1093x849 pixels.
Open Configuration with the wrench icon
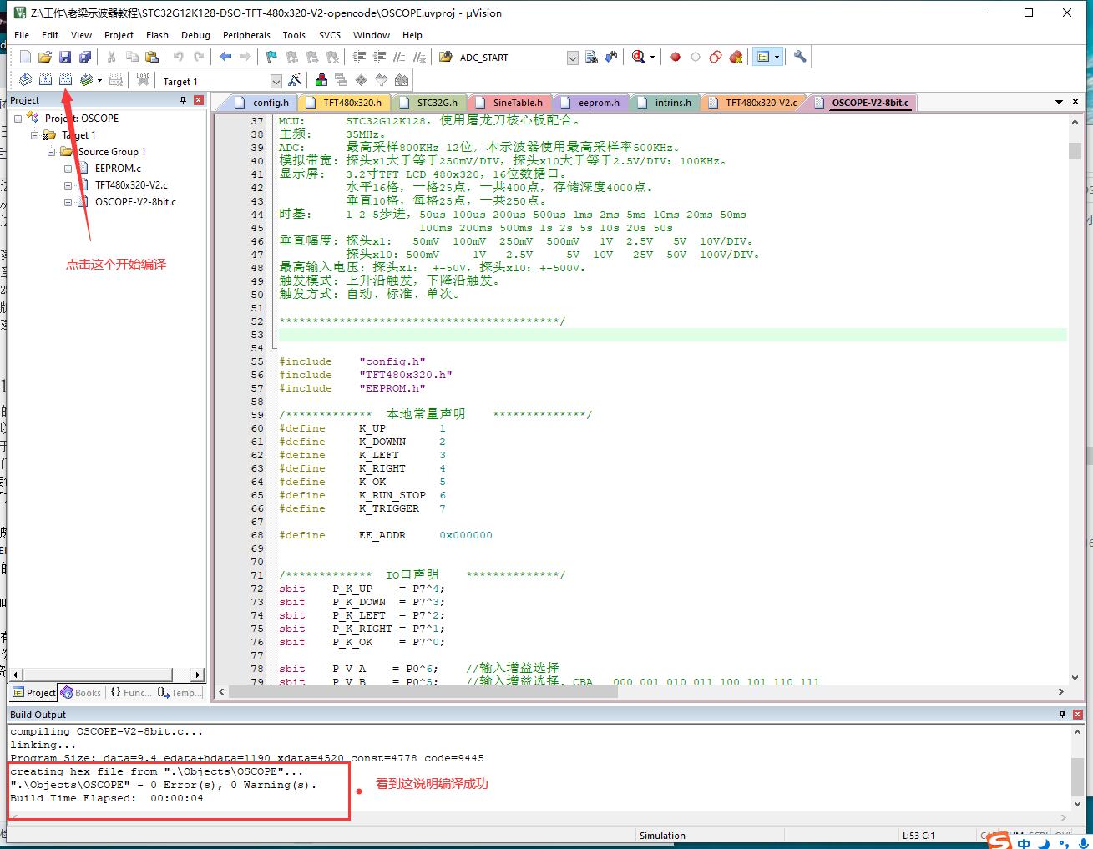click(800, 57)
